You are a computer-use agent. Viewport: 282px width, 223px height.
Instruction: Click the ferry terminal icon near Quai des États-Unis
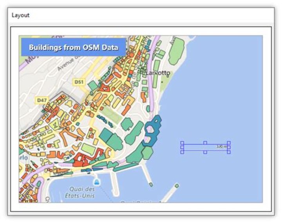click(97, 182)
